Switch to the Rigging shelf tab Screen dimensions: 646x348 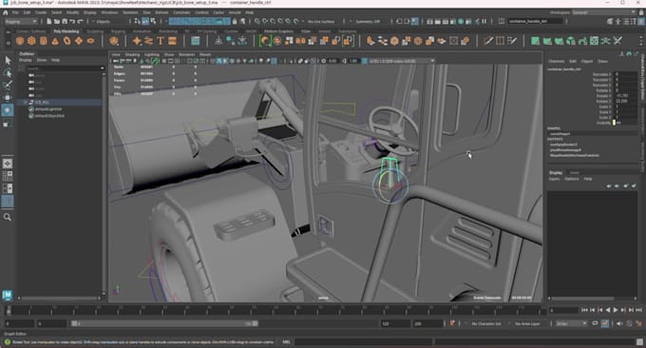[118, 31]
